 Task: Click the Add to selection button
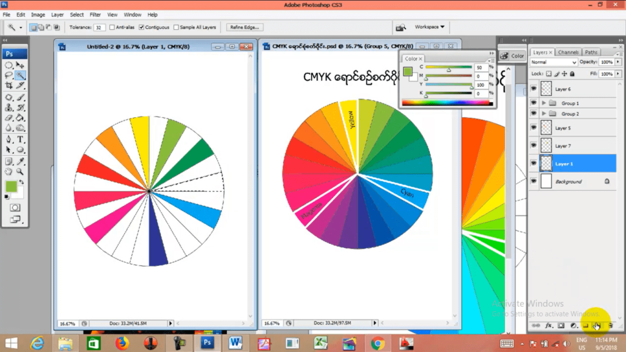[41, 28]
